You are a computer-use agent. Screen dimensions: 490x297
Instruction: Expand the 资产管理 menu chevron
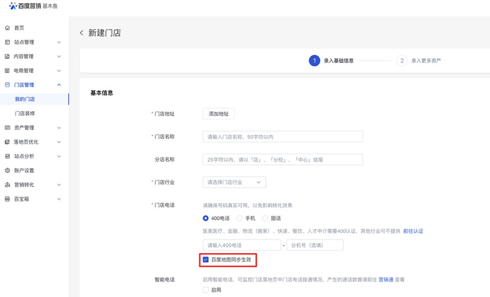click(x=59, y=128)
